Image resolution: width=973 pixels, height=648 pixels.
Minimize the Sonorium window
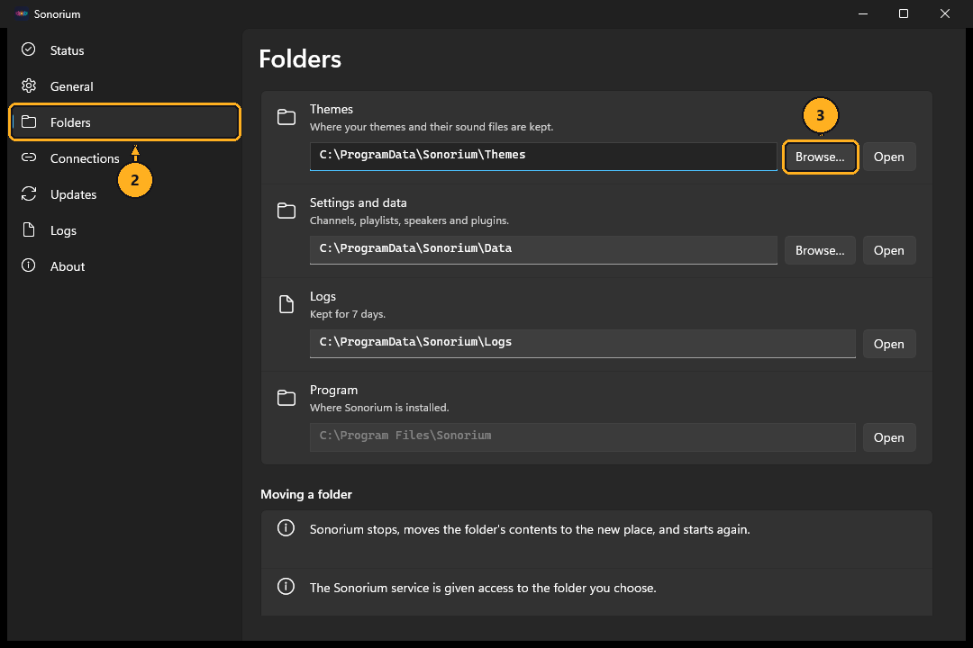click(x=862, y=13)
